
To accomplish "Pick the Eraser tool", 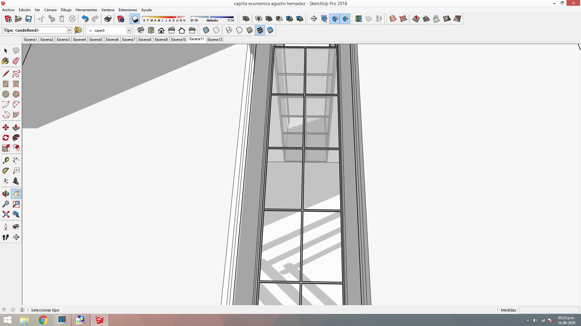I will click(x=16, y=61).
